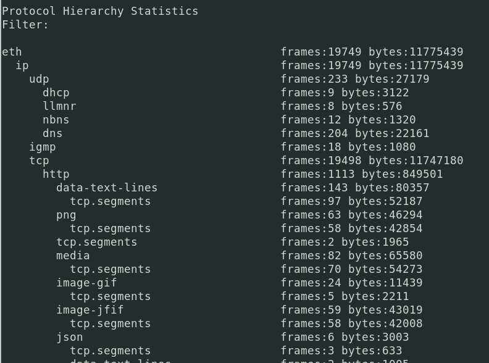Click the llmnr protocol entry
The height and width of the screenshot is (363, 489).
coord(59,106)
